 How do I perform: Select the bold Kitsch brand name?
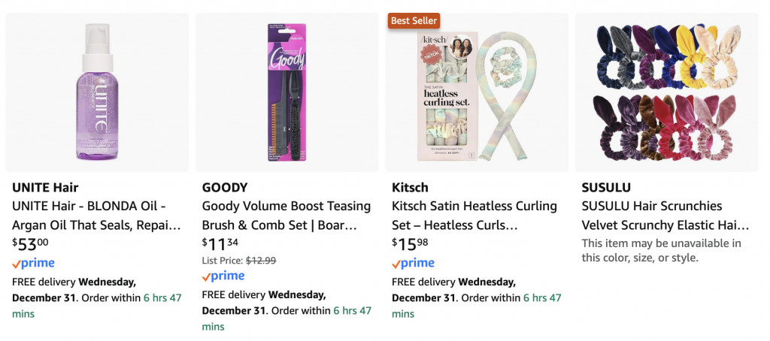410,188
